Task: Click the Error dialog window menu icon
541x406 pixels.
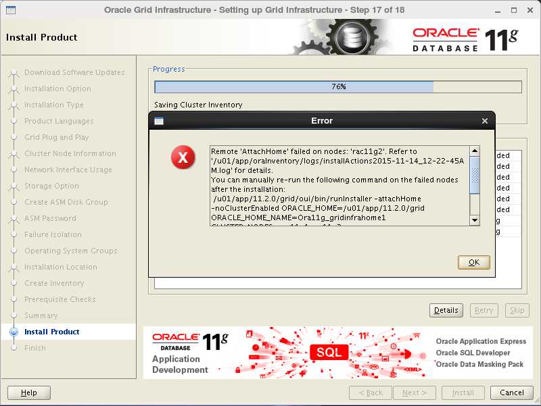Action: pos(159,121)
